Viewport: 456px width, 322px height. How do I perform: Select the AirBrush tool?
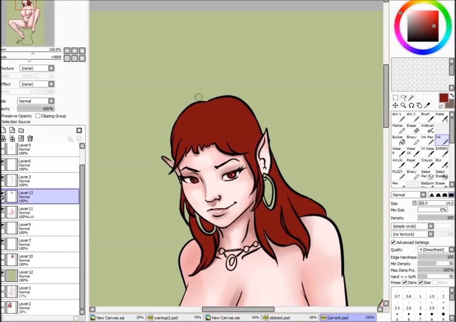pos(427,128)
